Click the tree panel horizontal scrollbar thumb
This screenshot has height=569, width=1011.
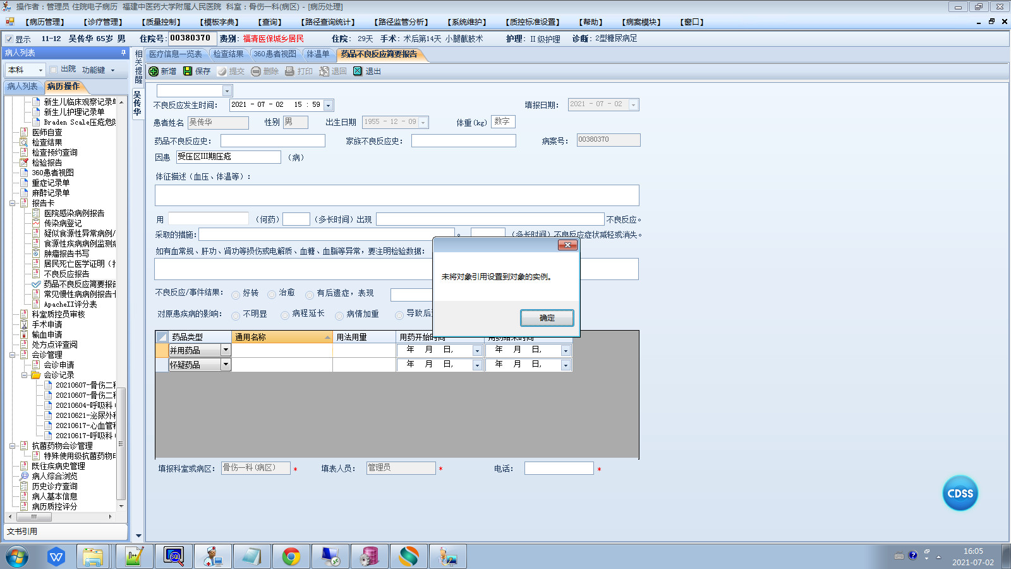pos(33,517)
